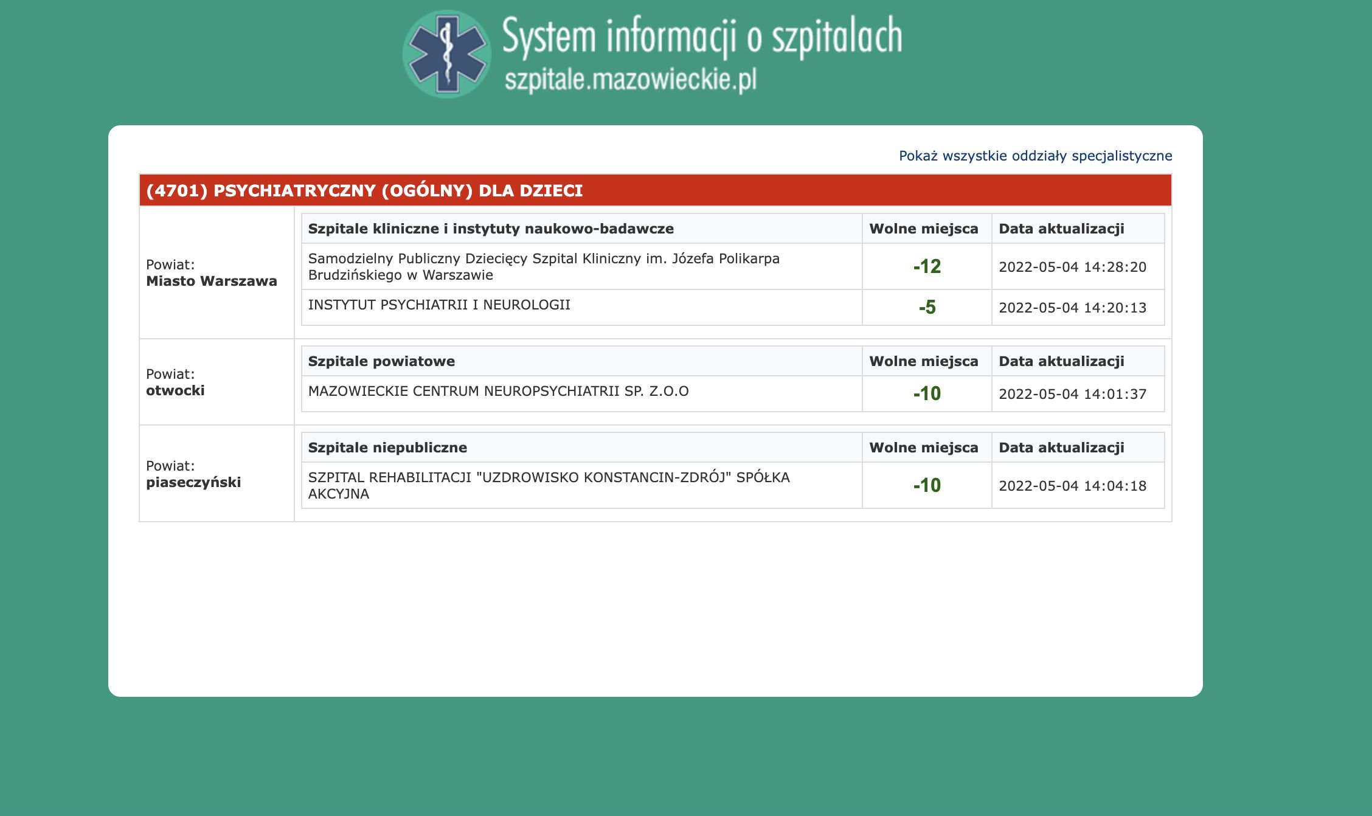Click the Szpitale niepubliczne section header
Image resolution: width=1372 pixels, height=816 pixels.
point(388,448)
